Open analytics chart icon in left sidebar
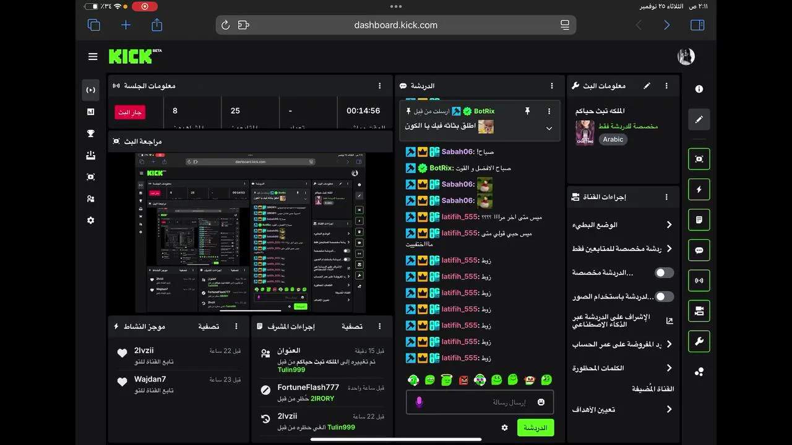This screenshot has width=792, height=445. click(90, 112)
